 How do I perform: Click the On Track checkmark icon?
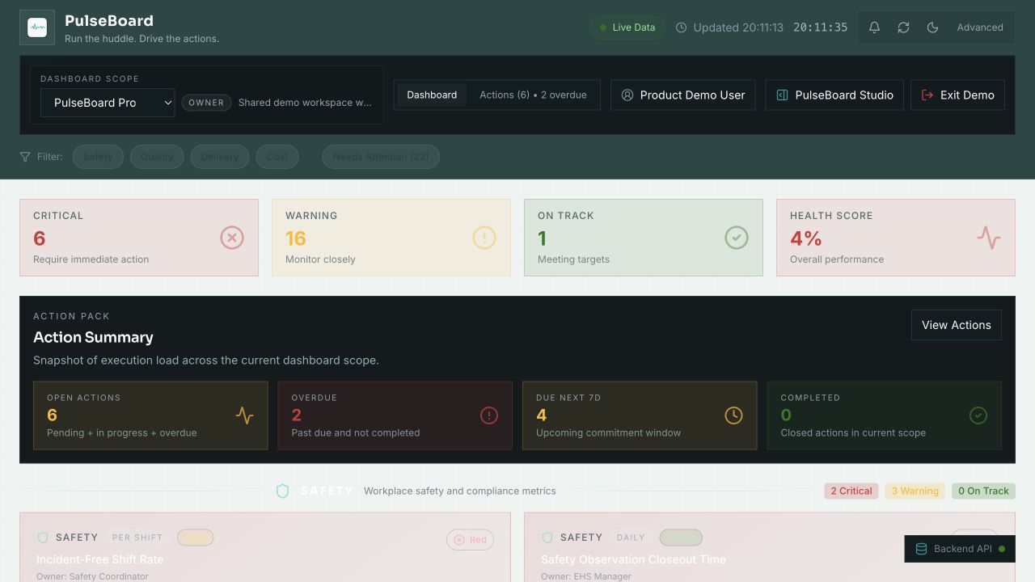click(737, 238)
